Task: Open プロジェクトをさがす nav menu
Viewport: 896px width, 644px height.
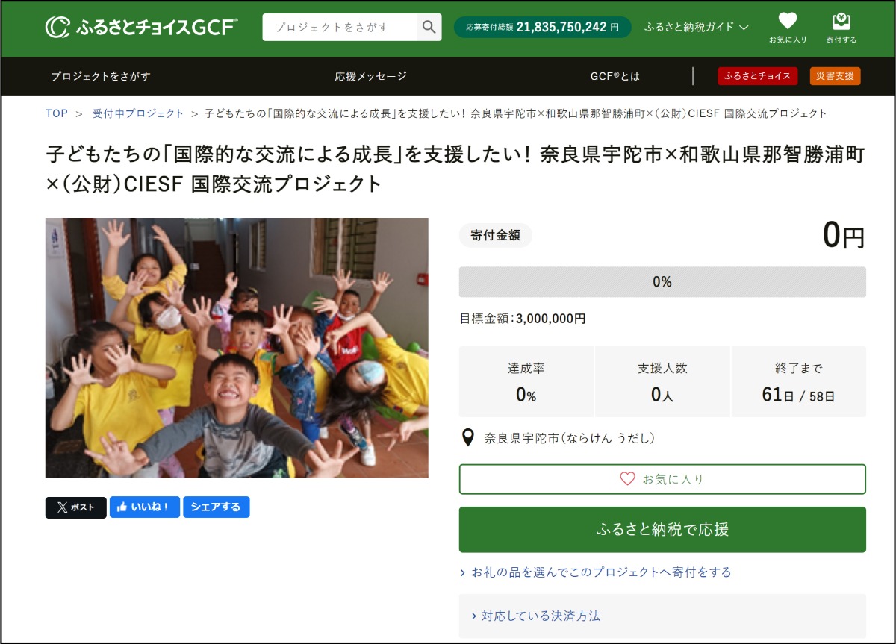Action: [x=101, y=76]
